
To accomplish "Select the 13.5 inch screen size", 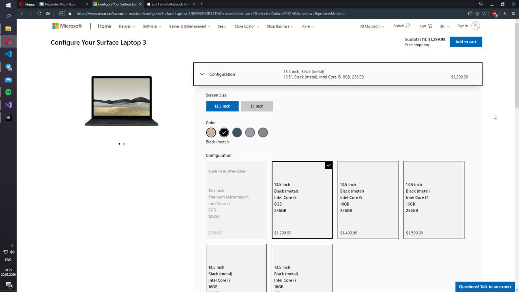I will coord(222,106).
